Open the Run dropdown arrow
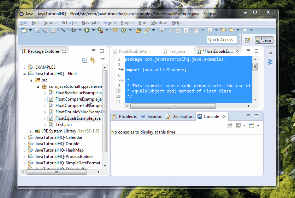This screenshot has height=198, width=295. (93, 30)
